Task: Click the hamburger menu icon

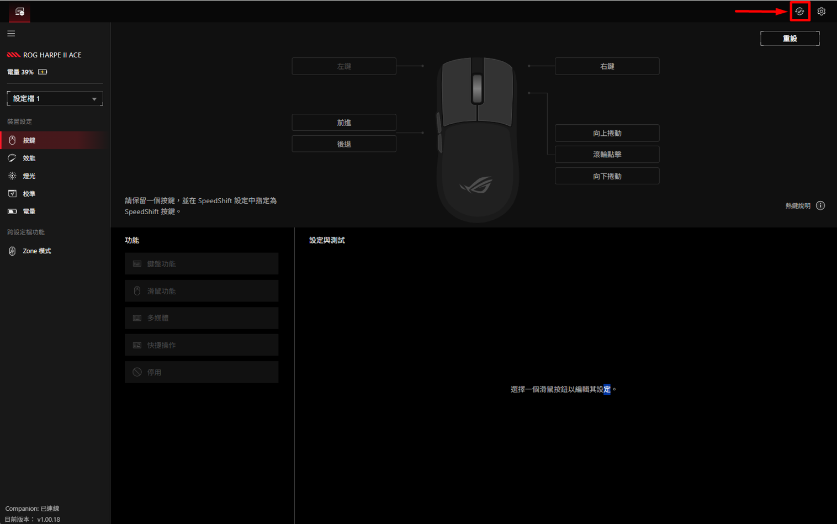Action: tap(11, 34)
